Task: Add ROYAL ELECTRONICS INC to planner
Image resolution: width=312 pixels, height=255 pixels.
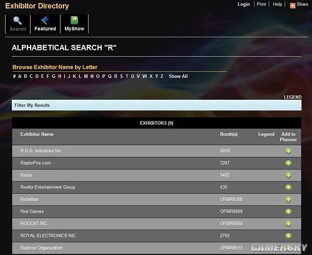Action: click(288, 236)
